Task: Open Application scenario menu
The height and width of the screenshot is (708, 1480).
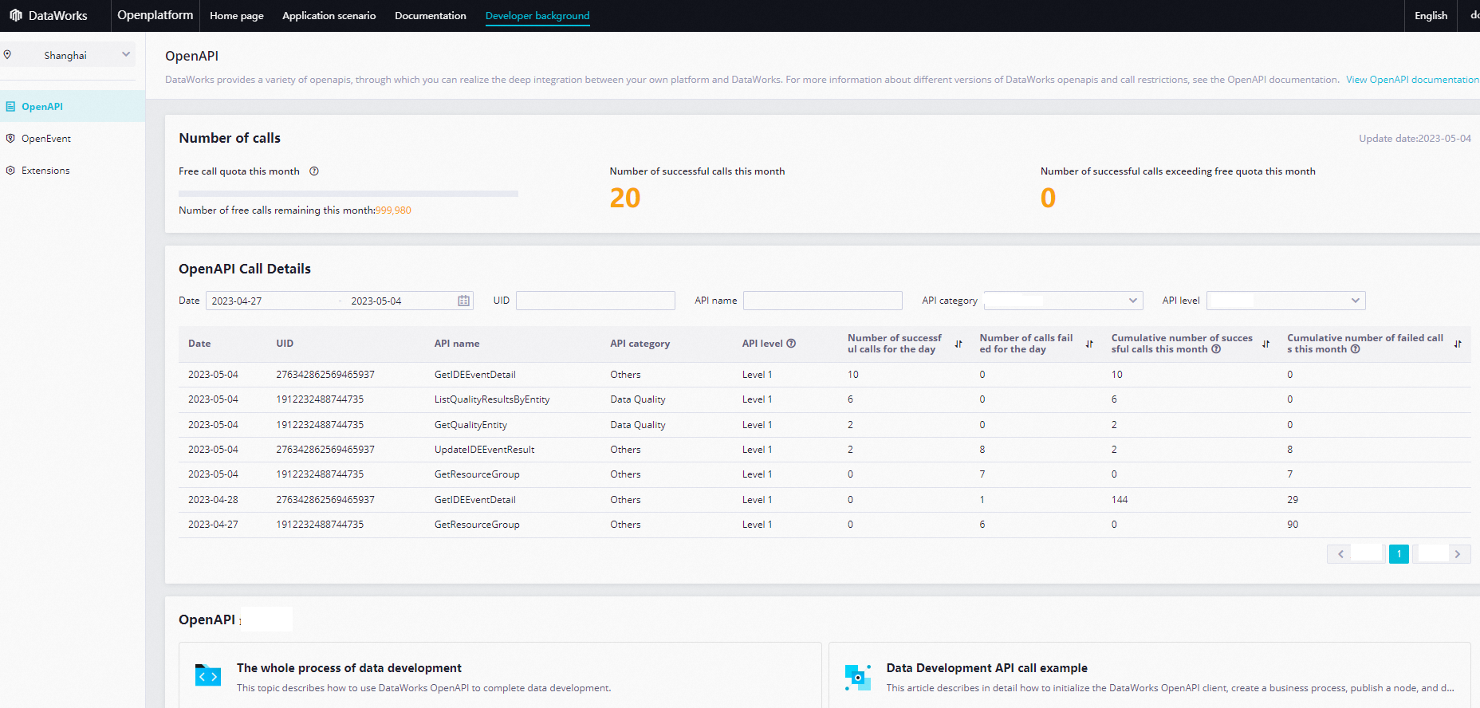Action: (x=329, y=15)
